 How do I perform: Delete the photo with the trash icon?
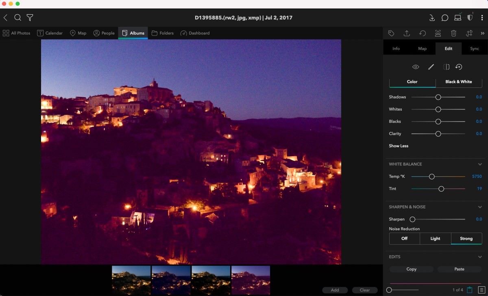tap(454, 33)
